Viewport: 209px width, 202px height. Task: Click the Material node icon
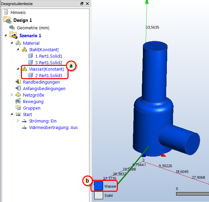18,43
